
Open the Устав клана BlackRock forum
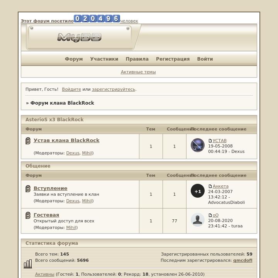coord(66,140)
